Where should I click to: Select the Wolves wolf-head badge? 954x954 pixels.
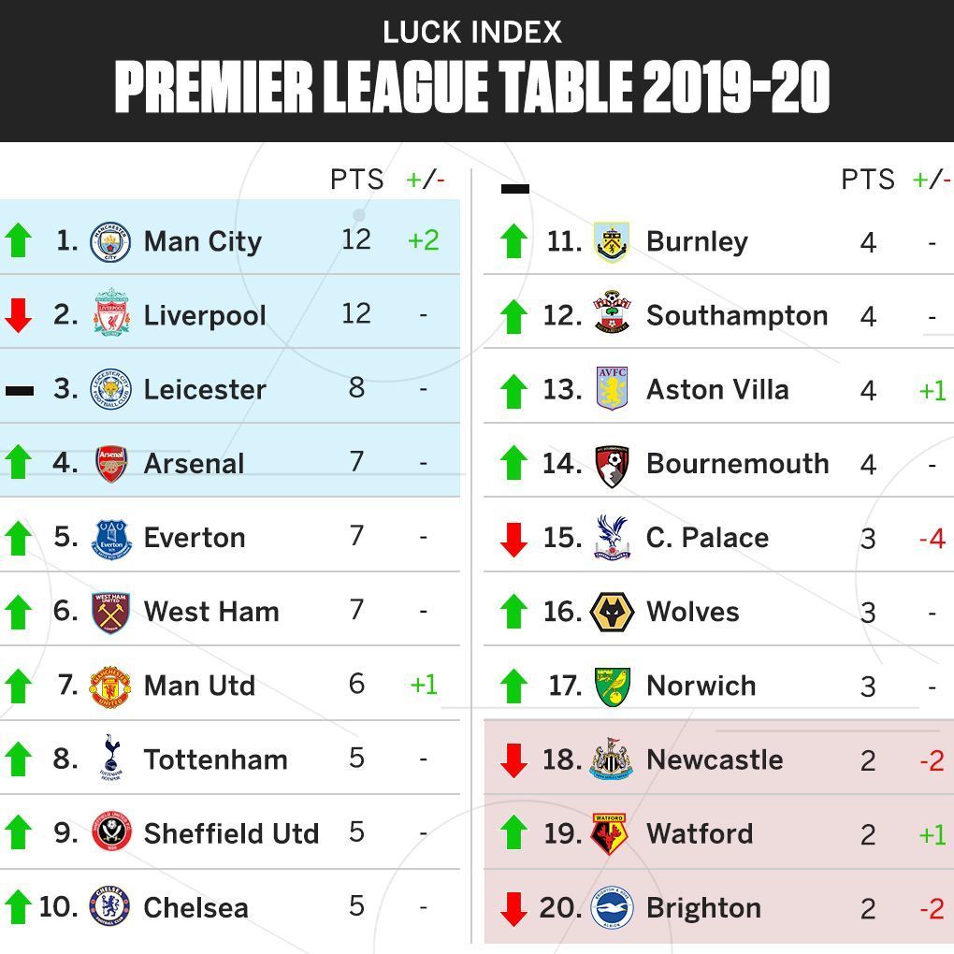click(613, 613)
